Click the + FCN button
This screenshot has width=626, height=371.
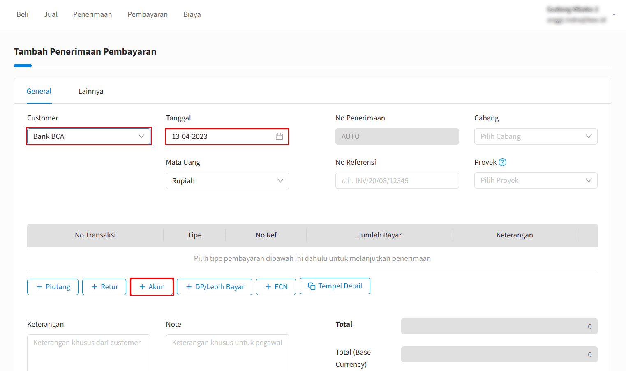pyautogui.click(x=276, y=287)
